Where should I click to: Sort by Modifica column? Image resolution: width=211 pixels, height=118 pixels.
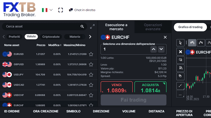click(55, 45)
